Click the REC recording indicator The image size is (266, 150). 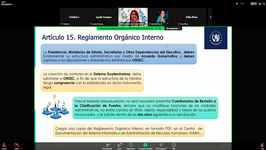[x=243, y=4]
